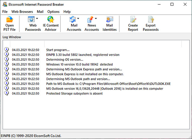Screen dimensions: 192x139
Task: Open the File menu
Action: (x=5, y=12)
